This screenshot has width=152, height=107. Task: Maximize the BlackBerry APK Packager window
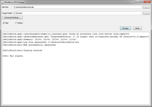142,2
